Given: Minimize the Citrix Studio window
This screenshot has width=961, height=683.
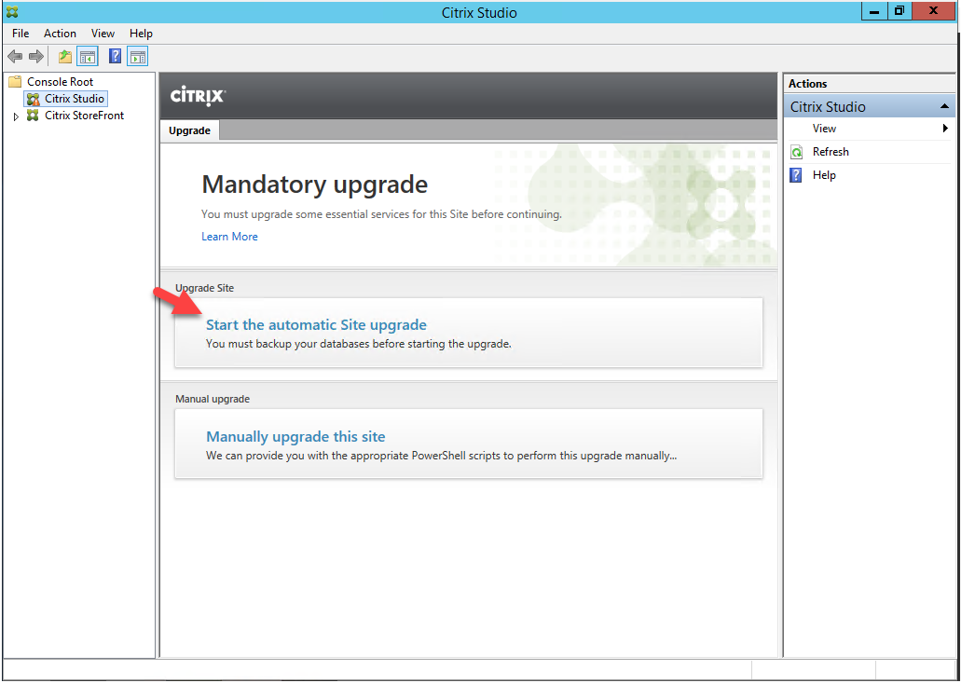Looking at the screenshot, I should 874,11.
